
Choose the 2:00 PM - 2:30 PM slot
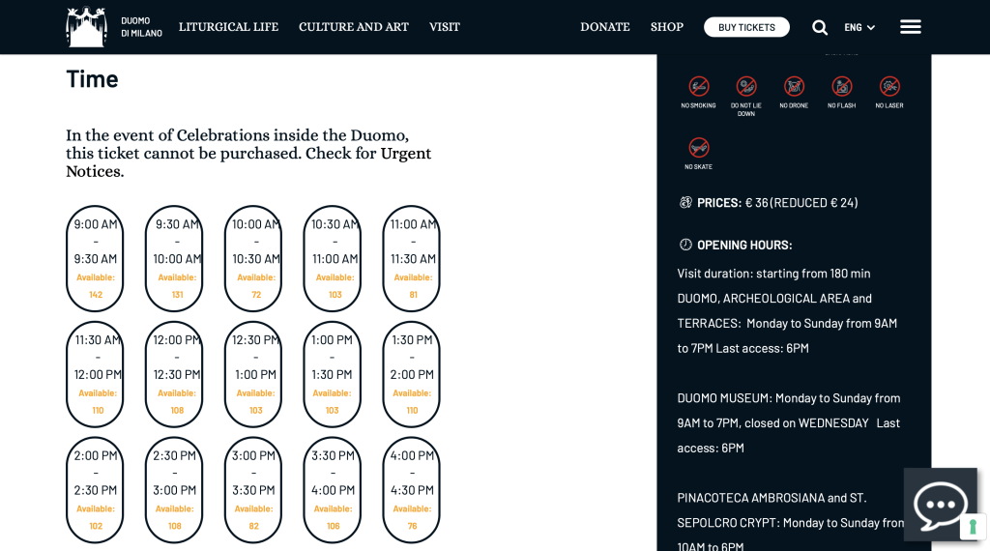[x=95, y=490]
